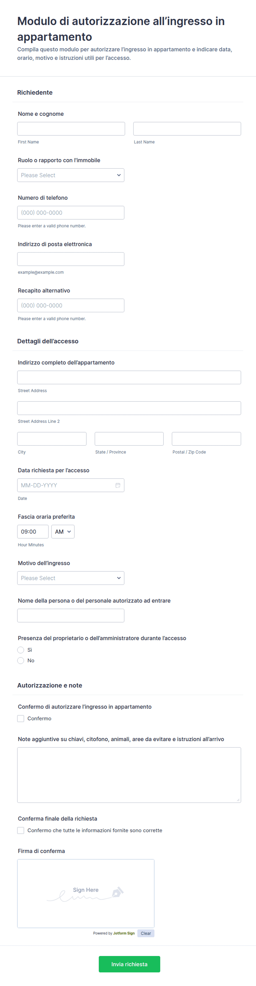This screenshot has width=256, height=986.
Task: Click the email address input field
Action: (x=71, y=259)
